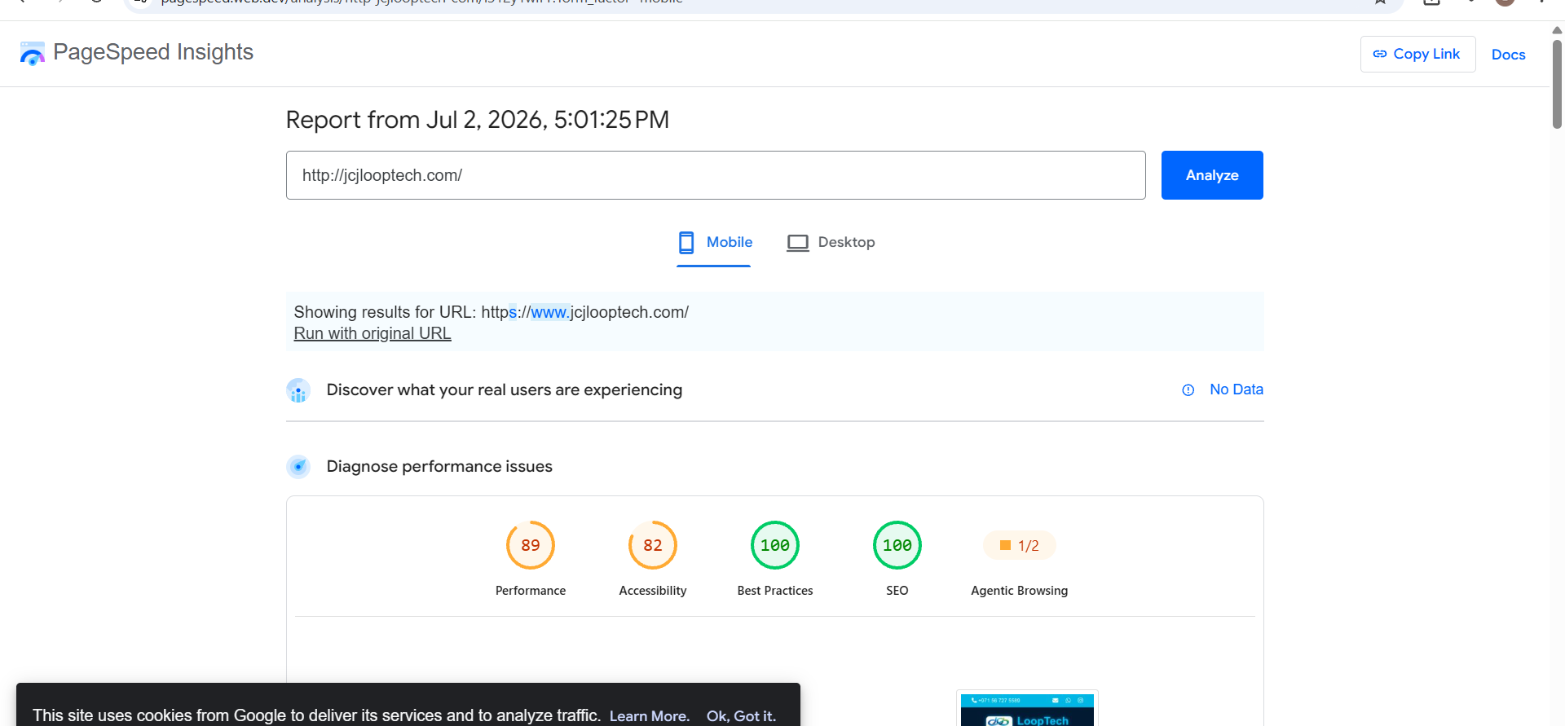Viewport: 1565px width, 726px height.
Task: Click the No Data info icon
Action: [x=1188, y=390]
